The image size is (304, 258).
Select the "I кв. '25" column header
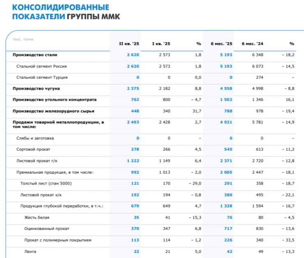click(161, 44)
